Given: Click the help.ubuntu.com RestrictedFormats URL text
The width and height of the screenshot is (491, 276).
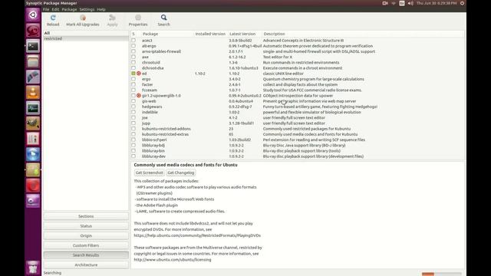Looking at the screenshot, I should point(197,235).
